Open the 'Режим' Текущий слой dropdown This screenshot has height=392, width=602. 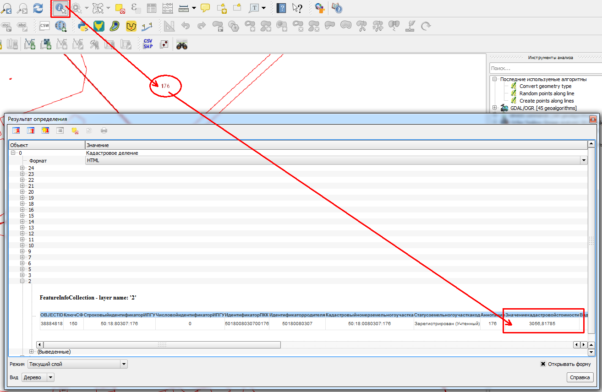[x=124, y=364]
